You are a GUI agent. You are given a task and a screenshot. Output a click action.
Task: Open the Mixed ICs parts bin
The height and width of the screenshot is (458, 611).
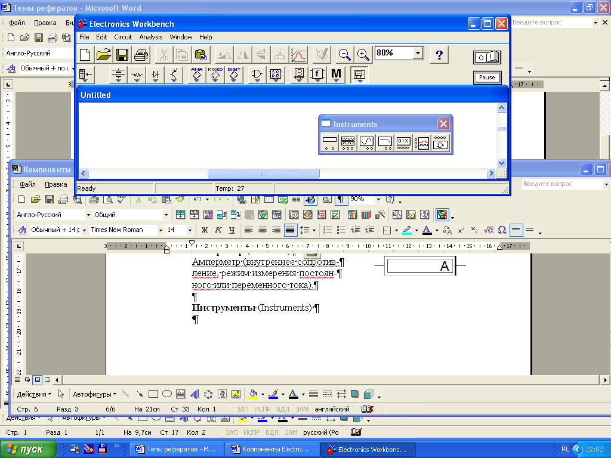pos(215,74)
